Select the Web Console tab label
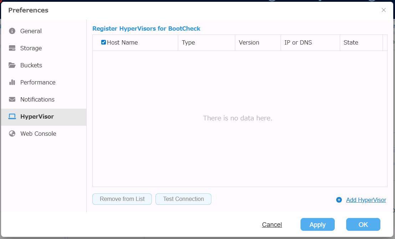 pyautogui.click(x=38, y=134)
